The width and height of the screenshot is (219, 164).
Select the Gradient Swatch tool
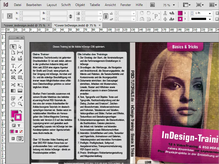coord(13,91)
